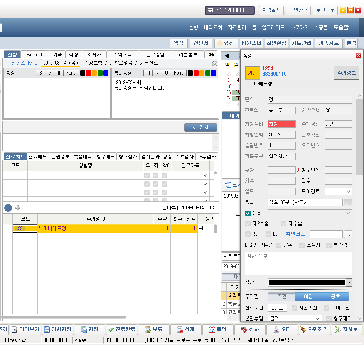Image resolution: width=364 pixels, height=345 pixels.
Task: Click the 화면정리 (clear screen) button
Action: [314, 330]
